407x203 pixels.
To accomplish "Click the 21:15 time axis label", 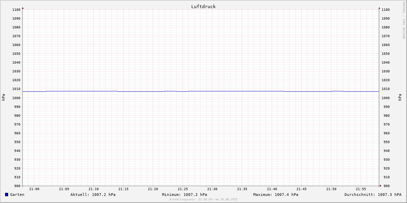I will 123,189.
